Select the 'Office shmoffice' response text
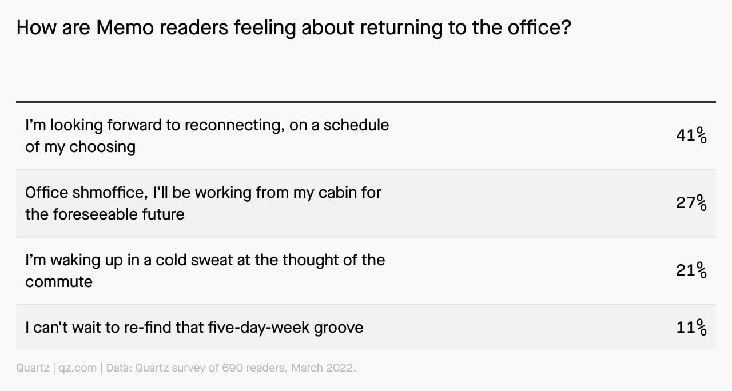The width and height of the screenshot is (732, 391). click(203, 204)
